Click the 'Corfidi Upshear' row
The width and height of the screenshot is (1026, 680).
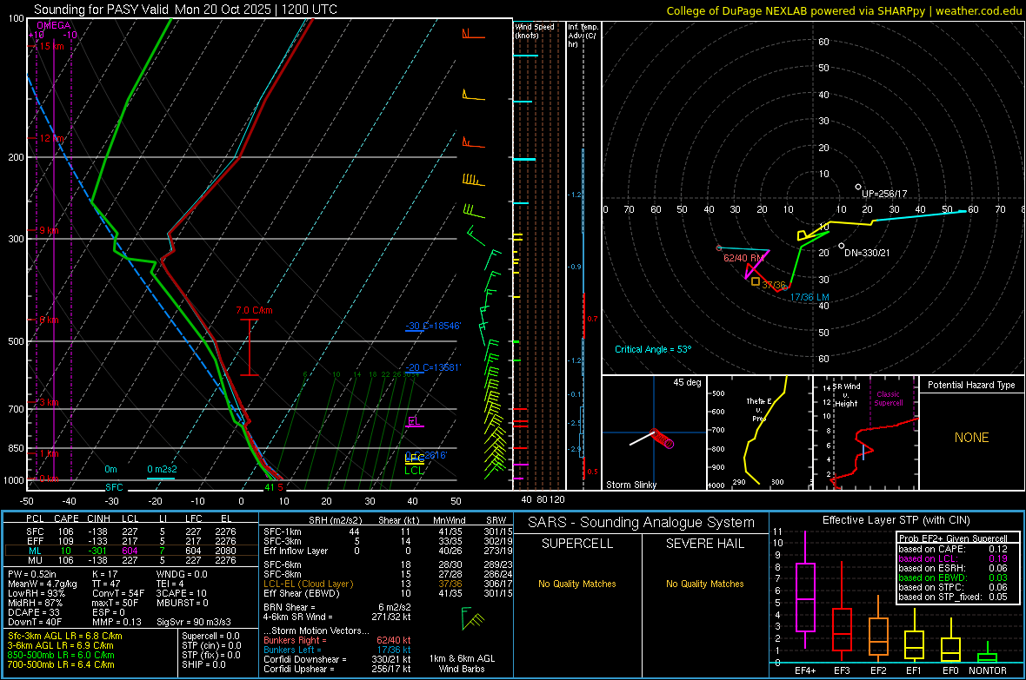pos(337,669)
